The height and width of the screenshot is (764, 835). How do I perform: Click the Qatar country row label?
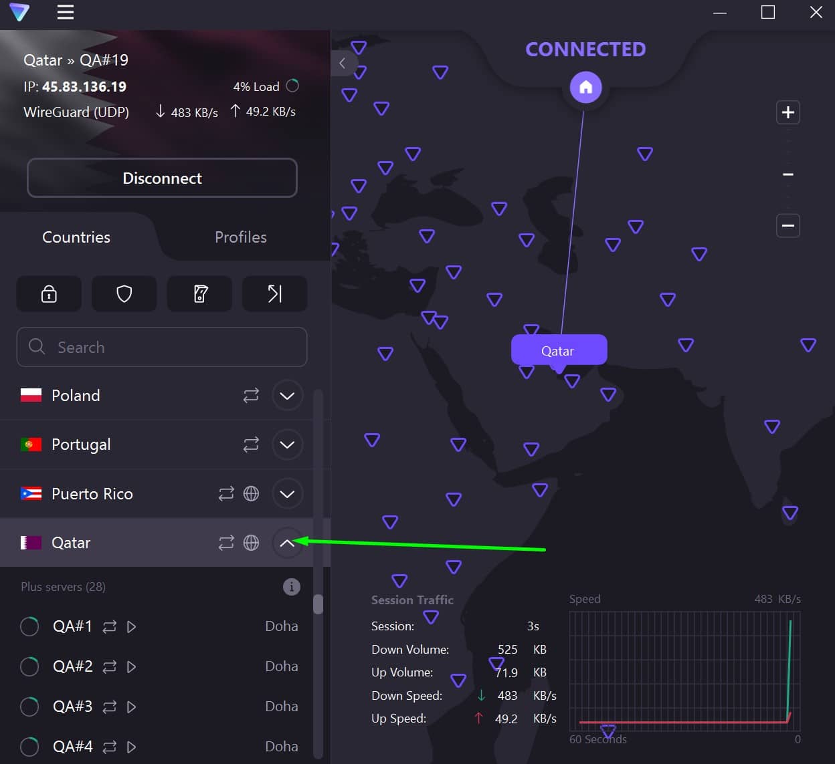(x=71, y=543)
